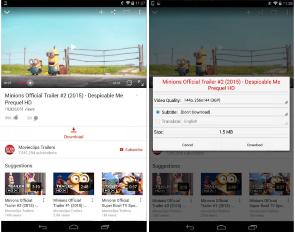Like the video with thumbs up icon
Viewport: 295px width, 232px height.
(x=16, y=118)
